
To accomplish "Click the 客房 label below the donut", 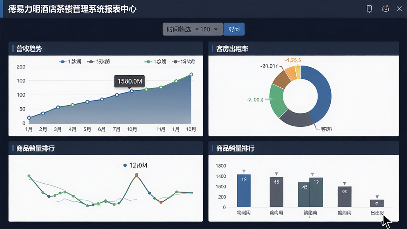I will pyautogui.click(x=326, y=129).
